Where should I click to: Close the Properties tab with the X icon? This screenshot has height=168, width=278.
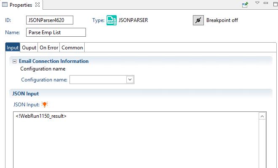(x=37, y=5)
